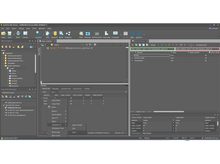220x164 pixels.
Task: Open the Debug menu
Action: [21, 28]
